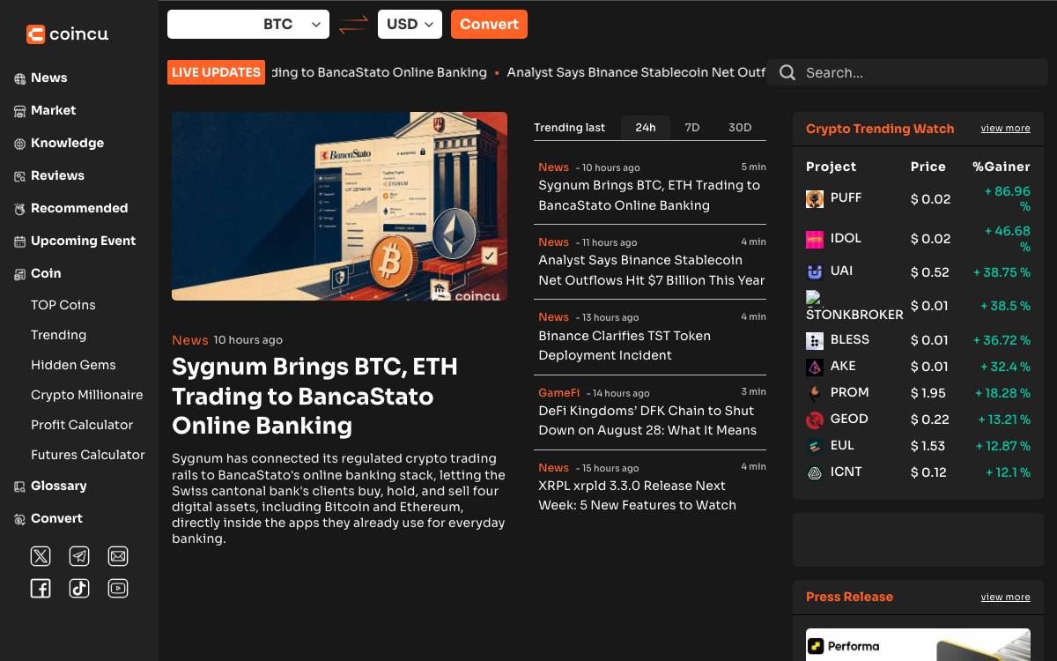Click the orange Convert button
Image resolution: width=1057 pixels, height=661 pixels.
[489, 25]
